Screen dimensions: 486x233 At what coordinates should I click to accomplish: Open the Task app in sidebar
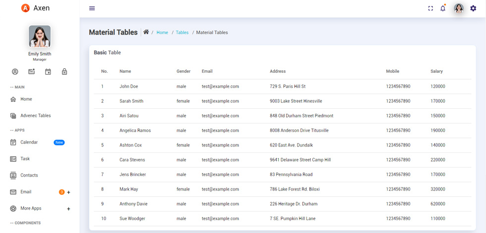(x=25, y=158)
